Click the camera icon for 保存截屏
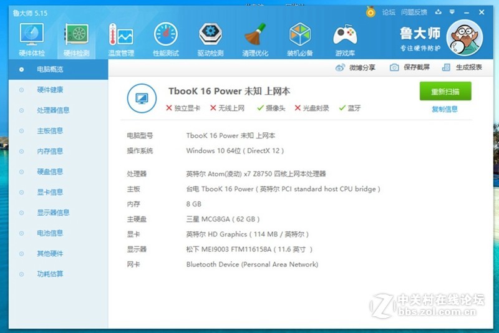Image resolution: width=499 pixels, height=333 pixels. coord(394,67)
